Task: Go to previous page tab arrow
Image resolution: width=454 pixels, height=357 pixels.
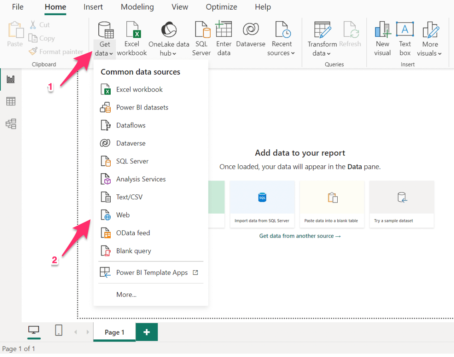Action: tap(76, 332)
